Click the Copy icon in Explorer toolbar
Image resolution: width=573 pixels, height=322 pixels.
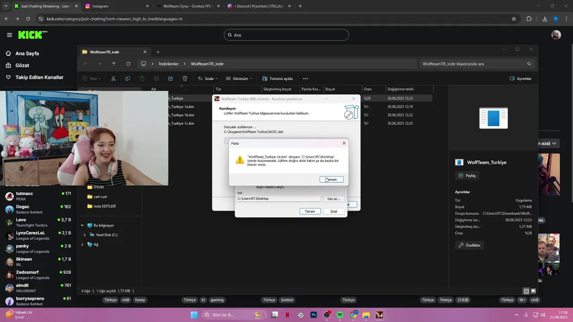click(128, 78)
